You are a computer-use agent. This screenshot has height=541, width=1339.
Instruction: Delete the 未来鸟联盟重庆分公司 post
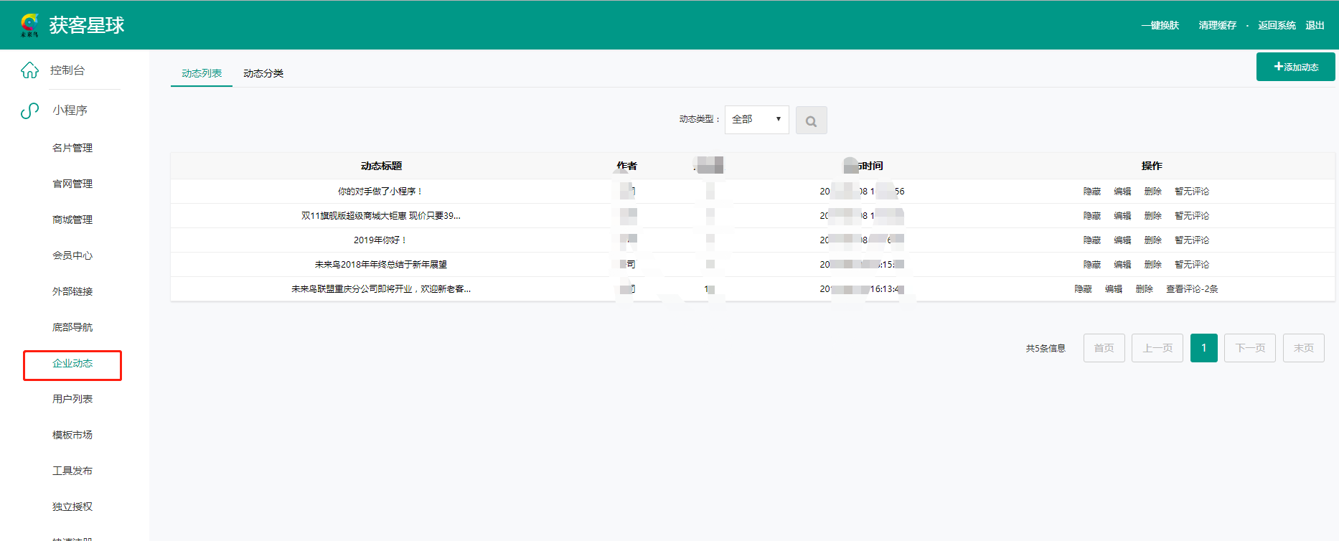[1144, 289]
